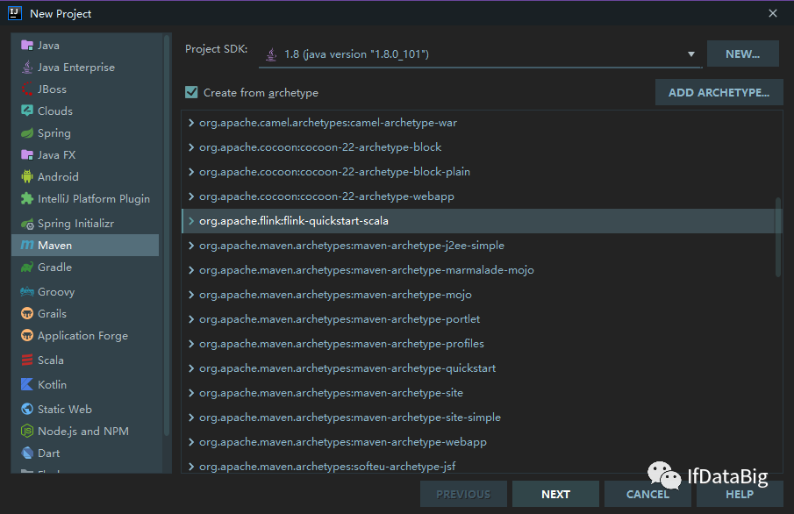
Task: Click the Spring Initializr icon
Action: click(27, 224)
